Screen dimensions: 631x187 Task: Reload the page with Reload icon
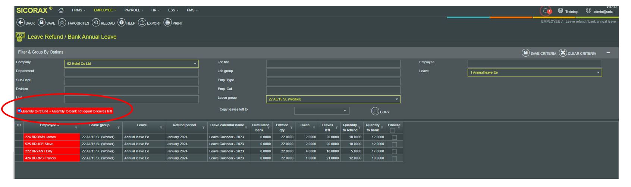point(95,23)
